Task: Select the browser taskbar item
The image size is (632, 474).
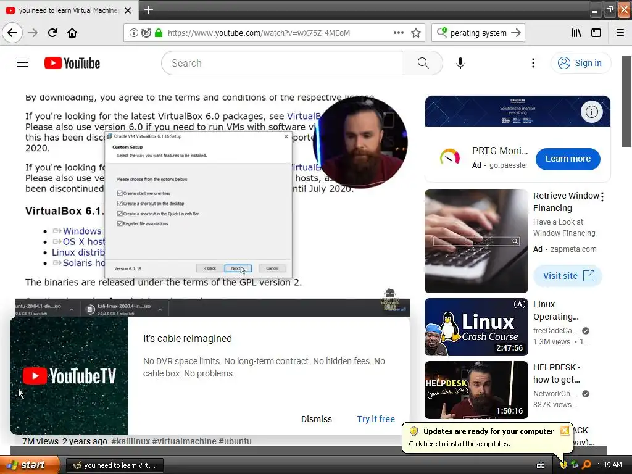Action: pyautogui.click(x=114, y=465)
